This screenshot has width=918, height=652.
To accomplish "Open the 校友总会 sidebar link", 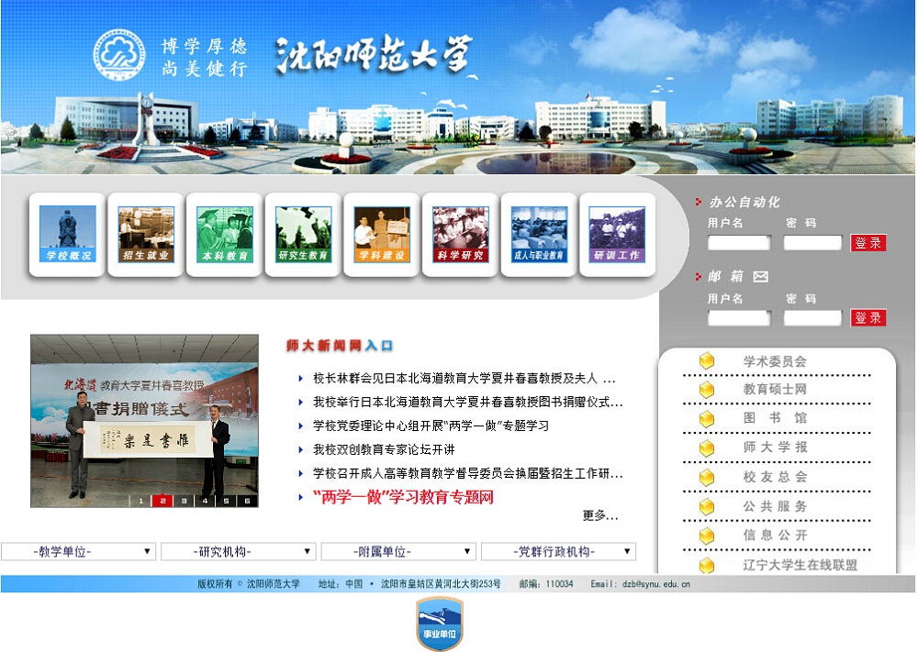I will pyautogui.click(x=775, y=477).
